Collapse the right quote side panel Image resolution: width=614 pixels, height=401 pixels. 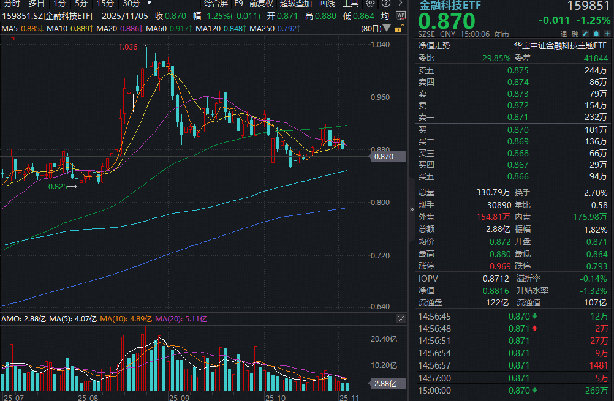pyautogui.click(x=412, y=209)
